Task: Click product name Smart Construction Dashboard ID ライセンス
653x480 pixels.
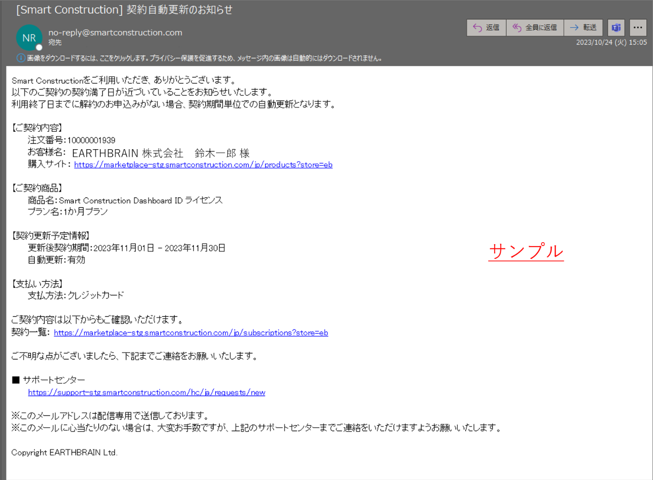Action: click(140, 201)
